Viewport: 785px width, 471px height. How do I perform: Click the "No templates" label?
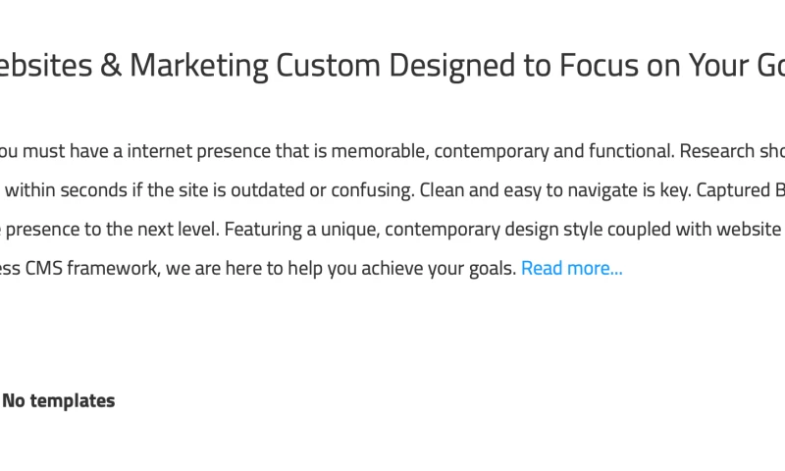pyautogui.click(x=59, y=400)
